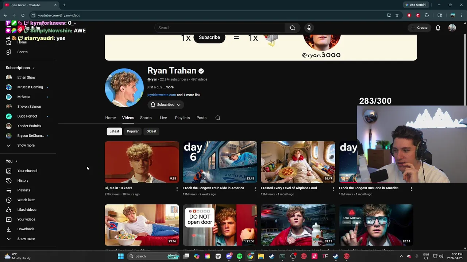Click the Subscribe button in the banner
Viewport: 467px width, 262px height.
pyautogui.click(x=209, y=37)
